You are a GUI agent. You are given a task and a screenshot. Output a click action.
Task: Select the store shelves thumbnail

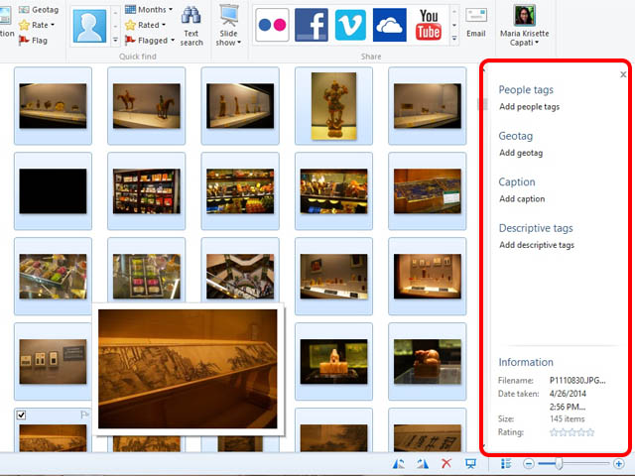coord(147,191)
